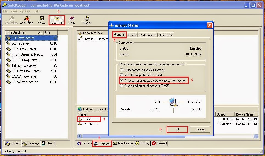Image resolution: width=265 pixels, height=156 pixels.
Task: Switch to the History tab
Action: (x=142, y=143)
